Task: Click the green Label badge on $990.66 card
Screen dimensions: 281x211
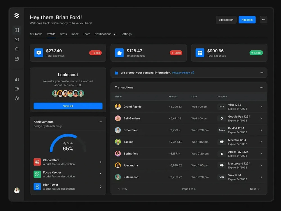Action: coord(256,53)
